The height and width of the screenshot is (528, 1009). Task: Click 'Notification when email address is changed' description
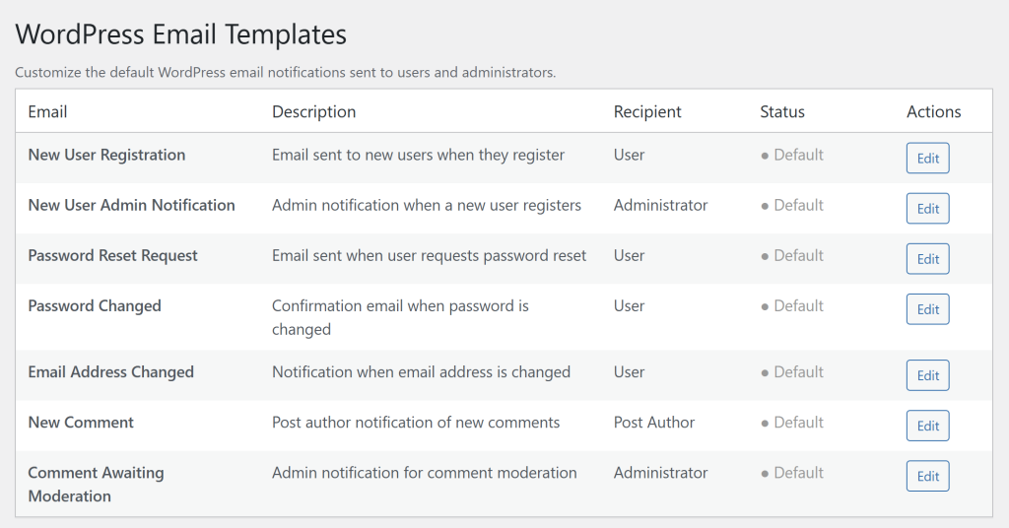pos(422,372)
